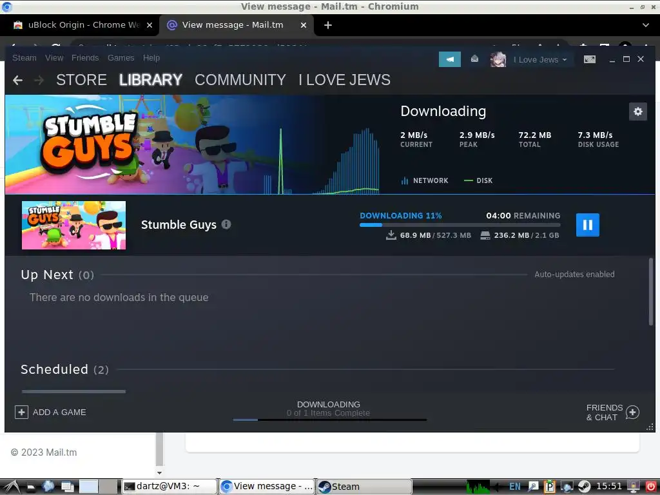Screen dimensions: 660x495
Task: Open the Chromium tab search dropdown arrow
Action: click(x=645, y=25)
